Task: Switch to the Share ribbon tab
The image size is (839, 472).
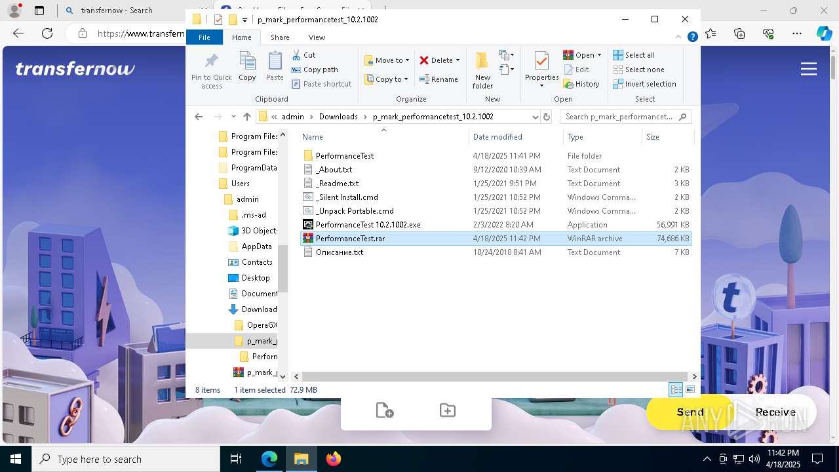Action: (x=280, y=37)
